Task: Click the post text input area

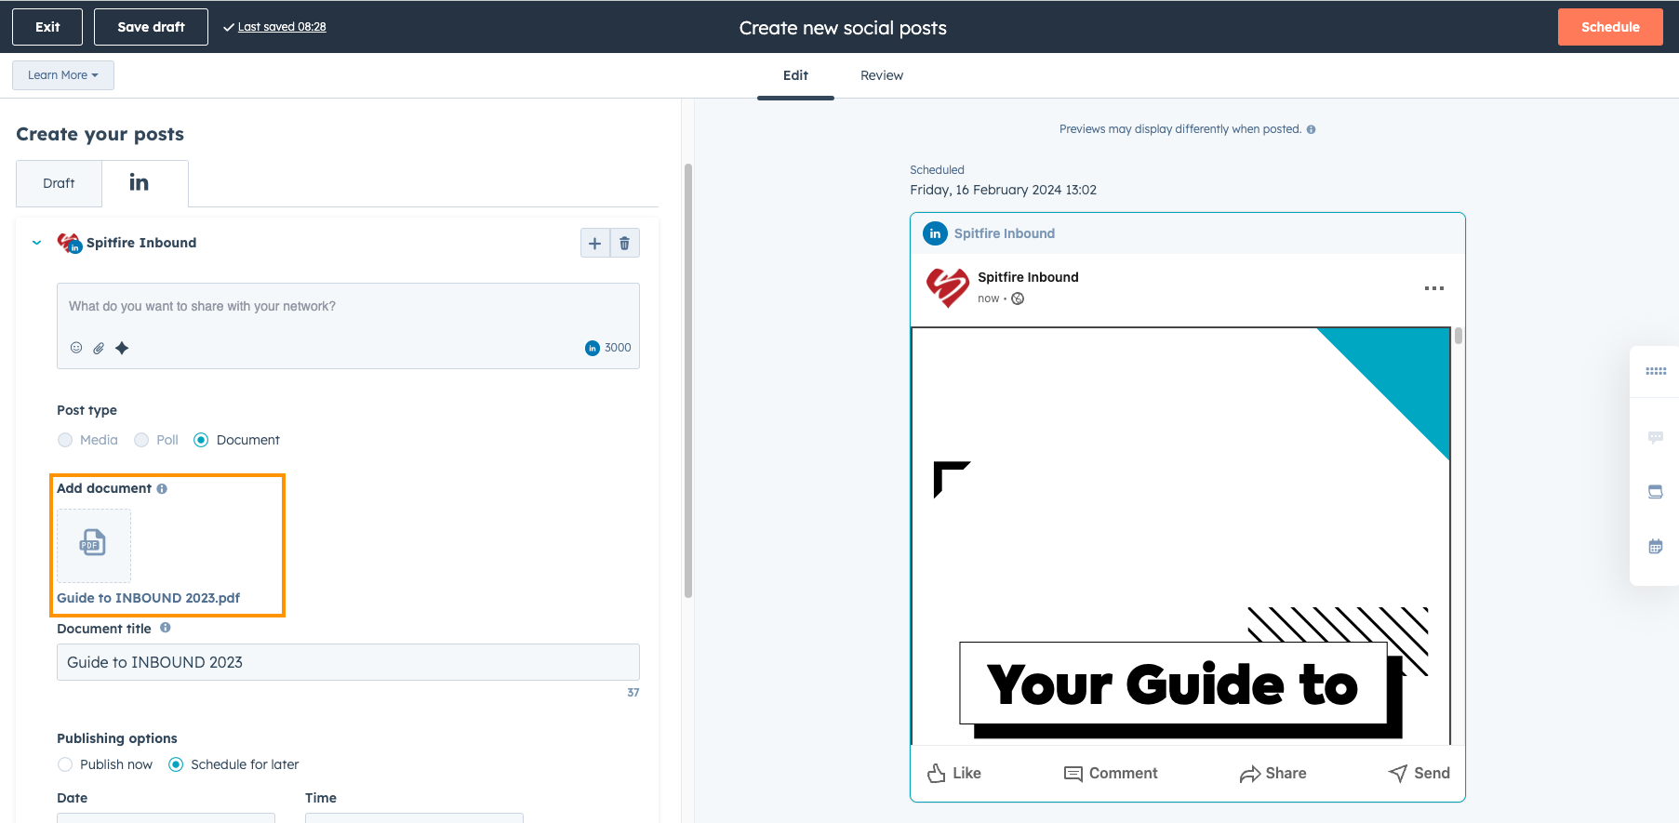Action: [x=348, y=325]
